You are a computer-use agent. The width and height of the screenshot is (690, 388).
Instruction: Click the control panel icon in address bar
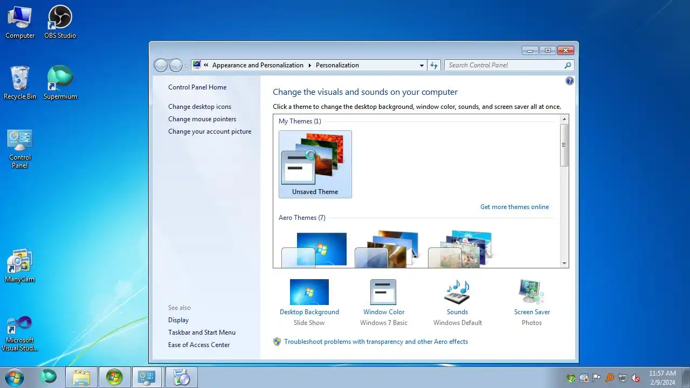pyautogui.click(x=197, y=65)
